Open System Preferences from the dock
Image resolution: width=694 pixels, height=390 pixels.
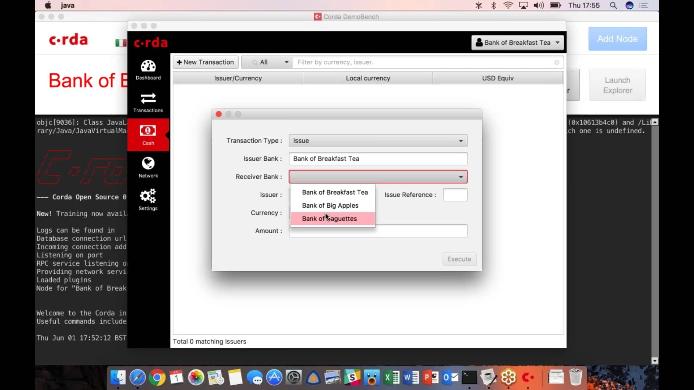pos(294,378)
